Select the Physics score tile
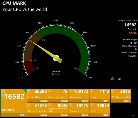The image size is (138, 118). [100, 94]
